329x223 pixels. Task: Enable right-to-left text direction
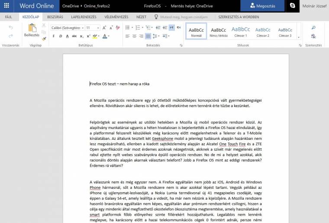pos(178,27)
